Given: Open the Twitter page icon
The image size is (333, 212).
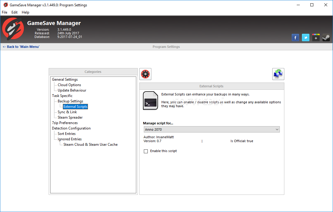Looking at the screenshot, I should click(x=306, y=38).
